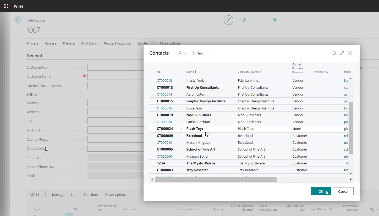Sort by the Name column header
The width and height of the screenshot is (379, 216).
point(191,72)
